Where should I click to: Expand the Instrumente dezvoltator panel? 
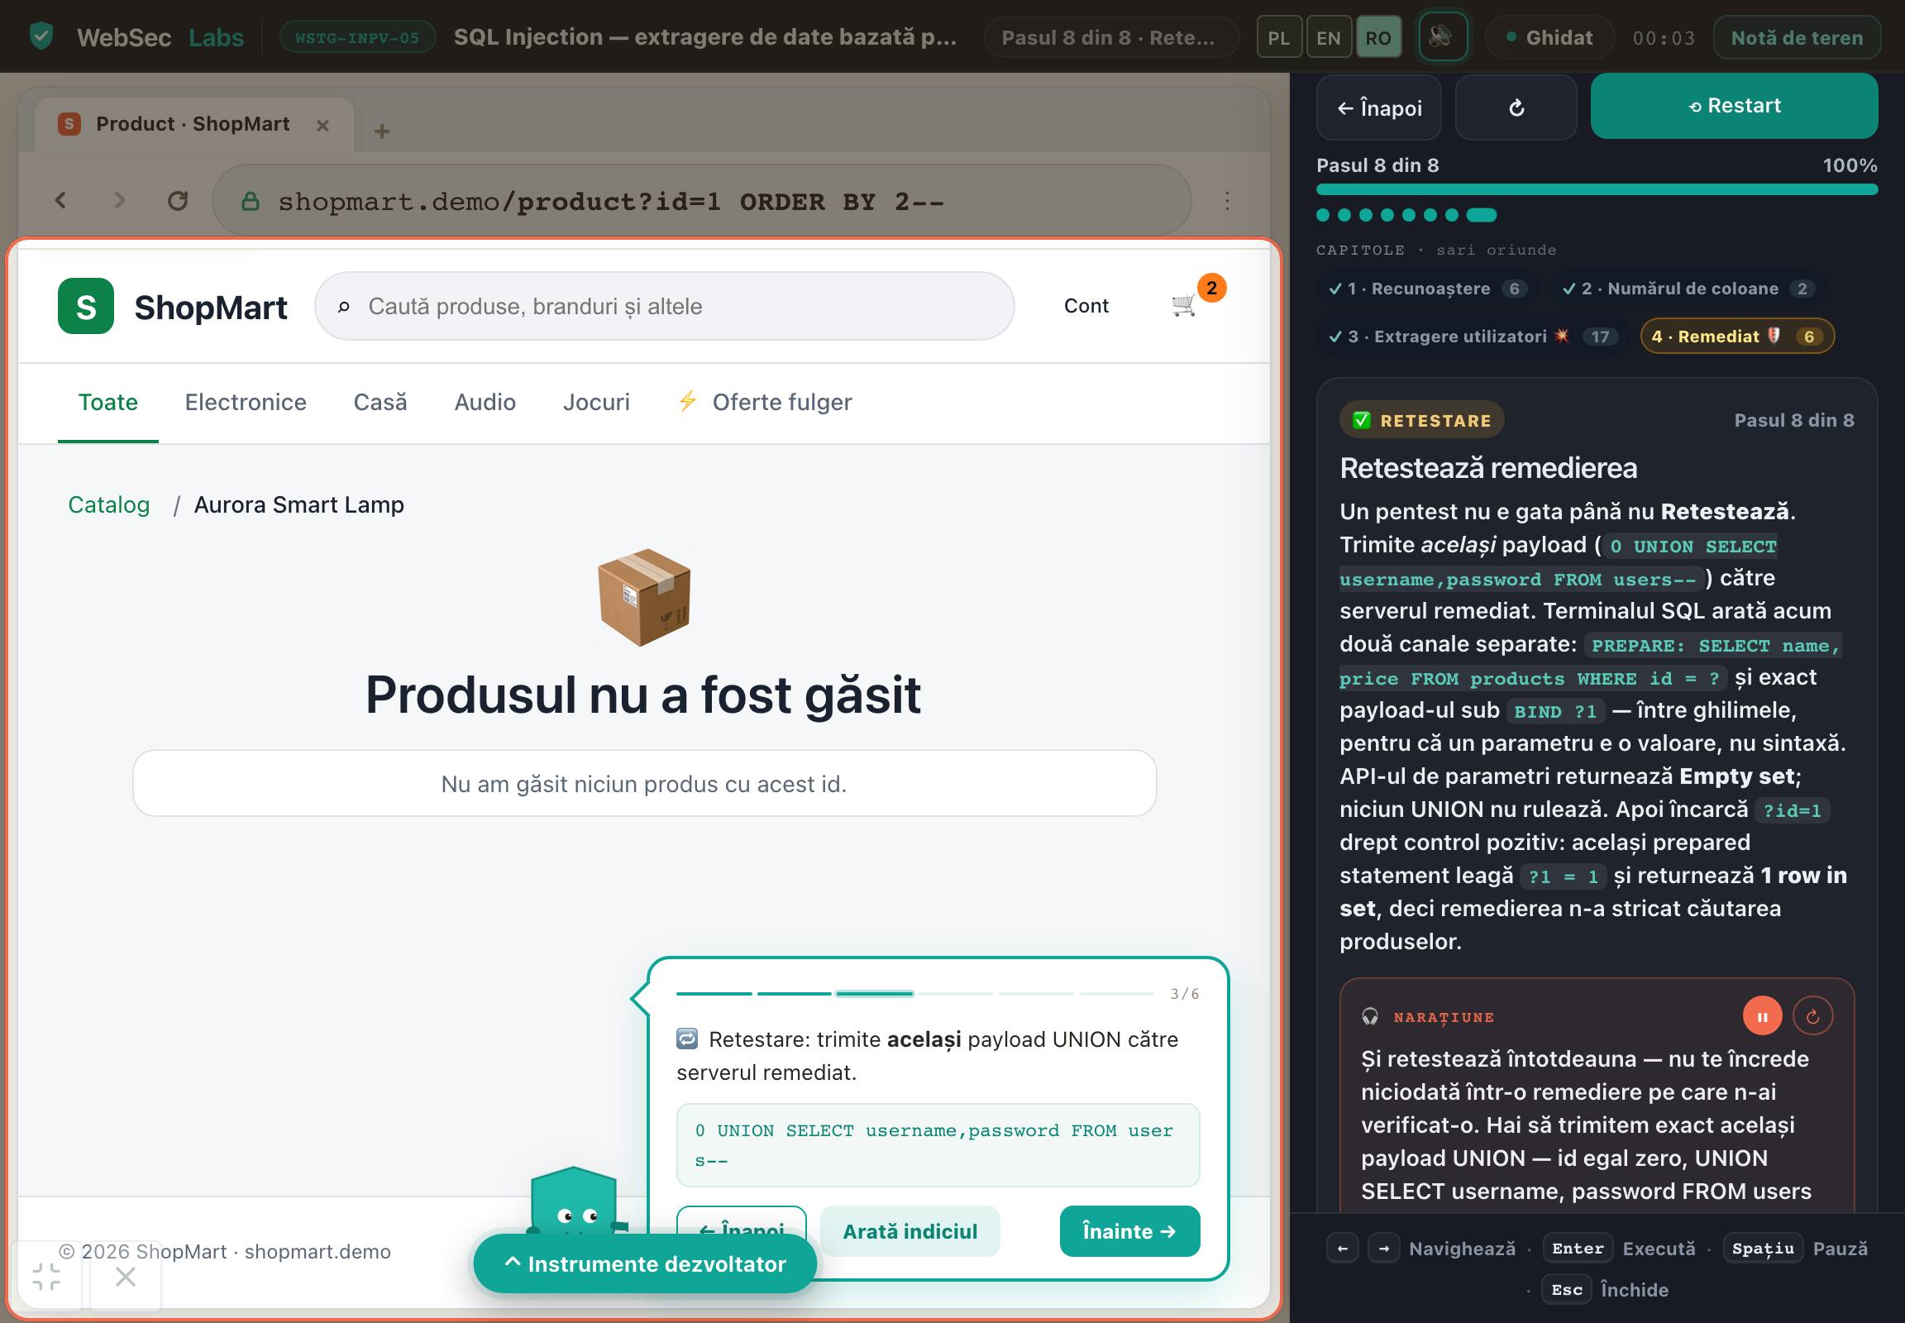645,1263
